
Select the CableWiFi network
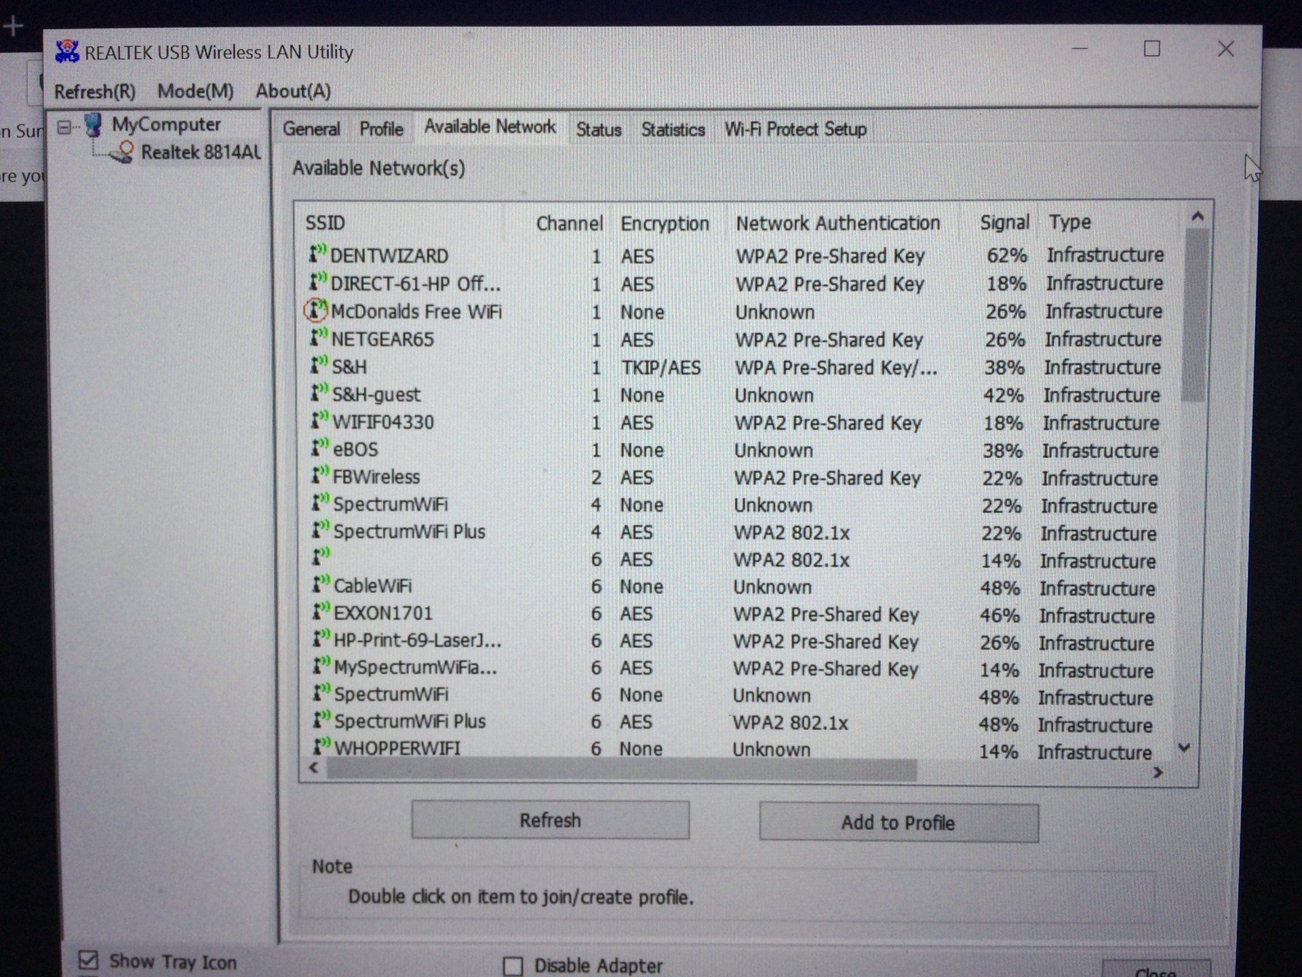pyautogui.click(x=734, y=587)
